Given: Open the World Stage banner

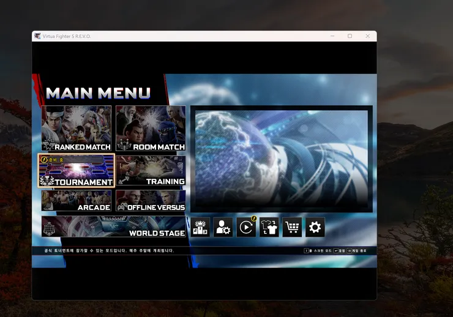Looking at the screenshot, I should click(x=113, y=226).
